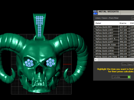Image resolution: width=134 pixels, height=100 pixels.
Task: Select the White Gold:9K PdW row
Action: point(114,45)
